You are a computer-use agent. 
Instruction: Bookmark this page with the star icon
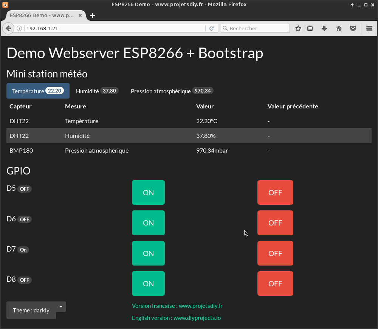[298, 28]
